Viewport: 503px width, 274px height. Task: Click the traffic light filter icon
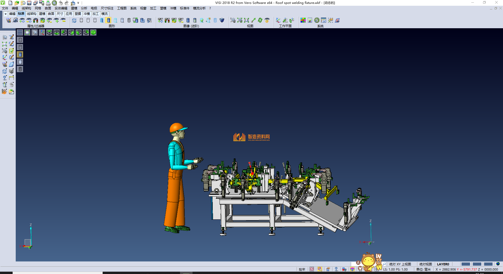tap(36, 20)
